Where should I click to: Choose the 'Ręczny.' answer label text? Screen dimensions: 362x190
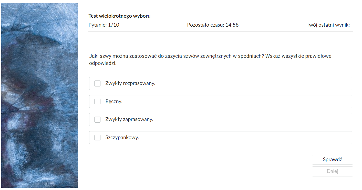pos(114,102)
